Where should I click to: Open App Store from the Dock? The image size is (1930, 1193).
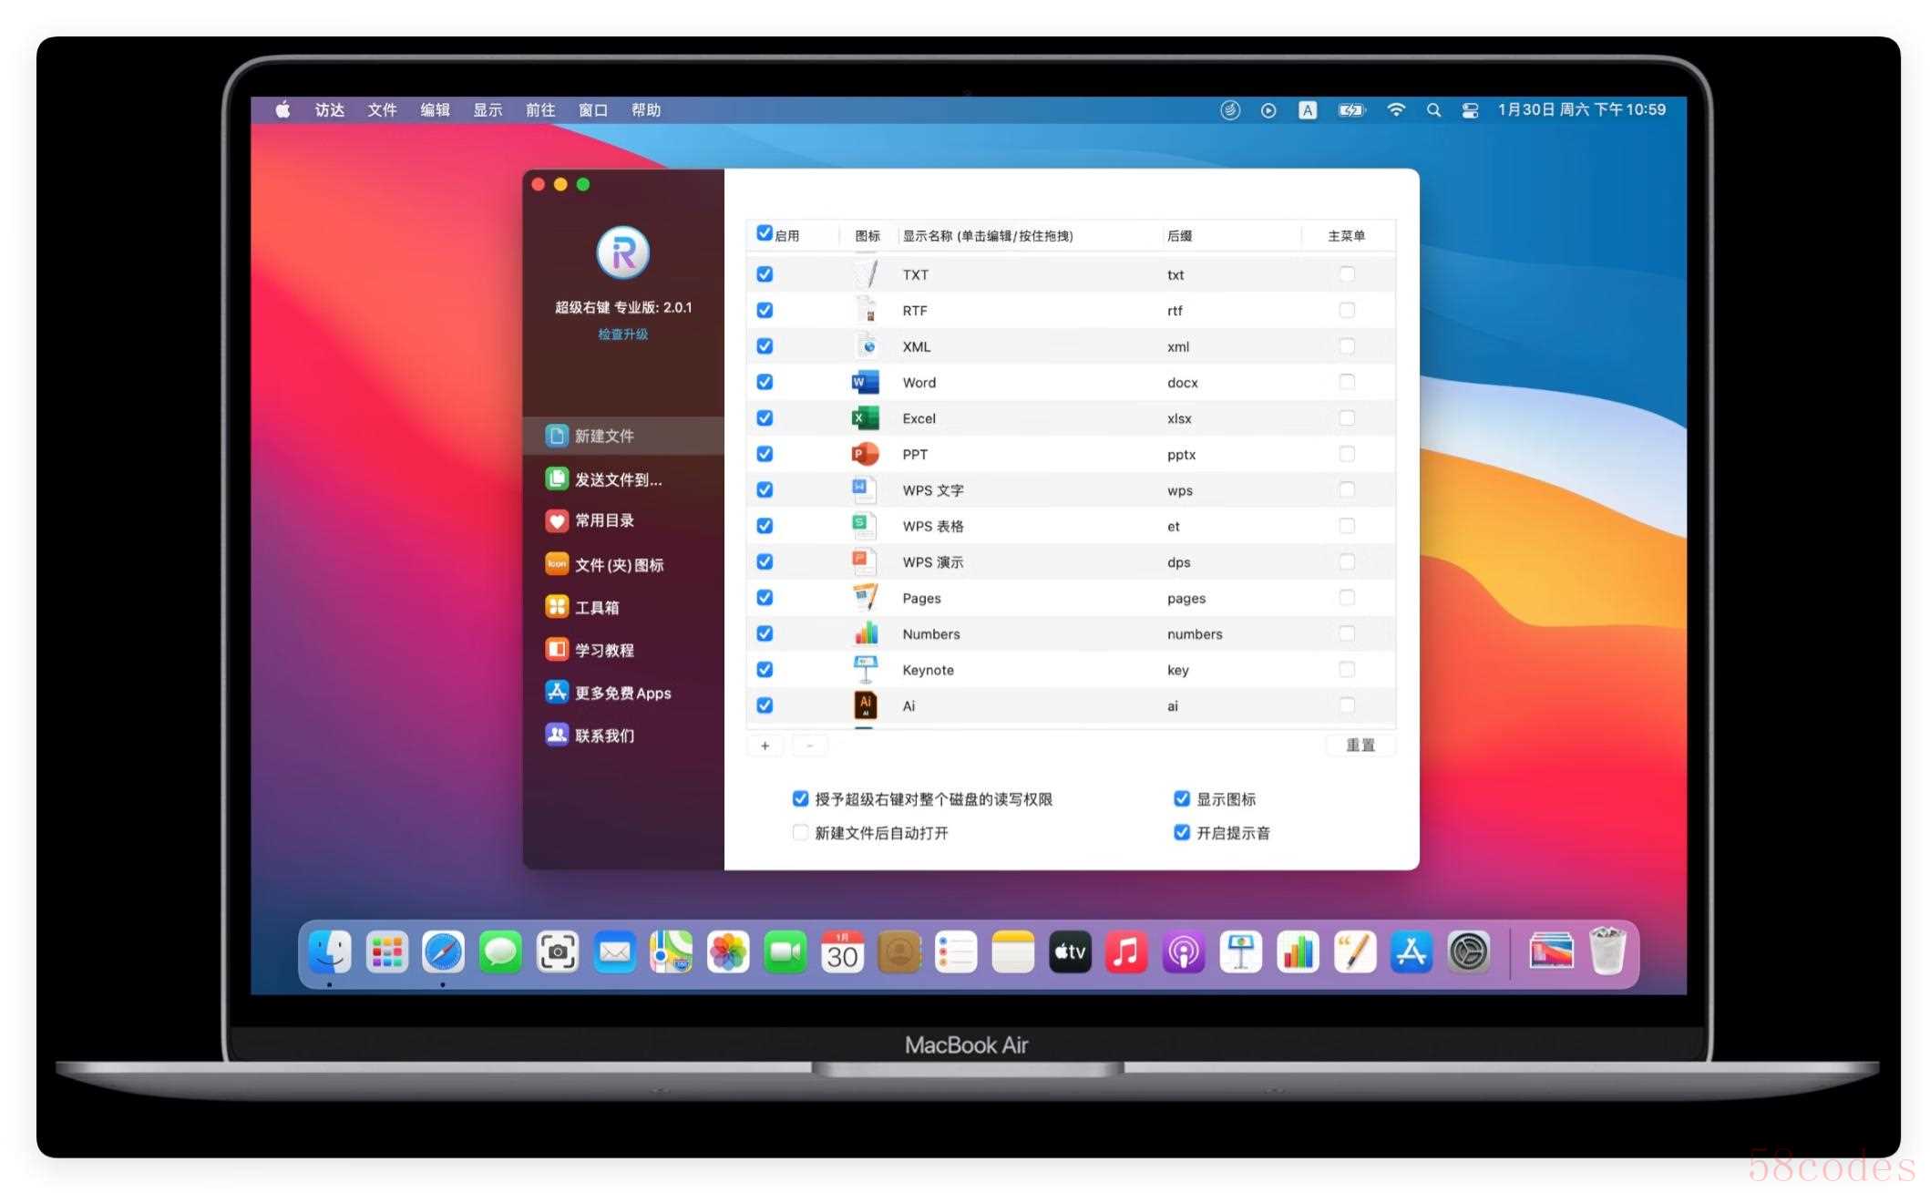click(1411, 952)
